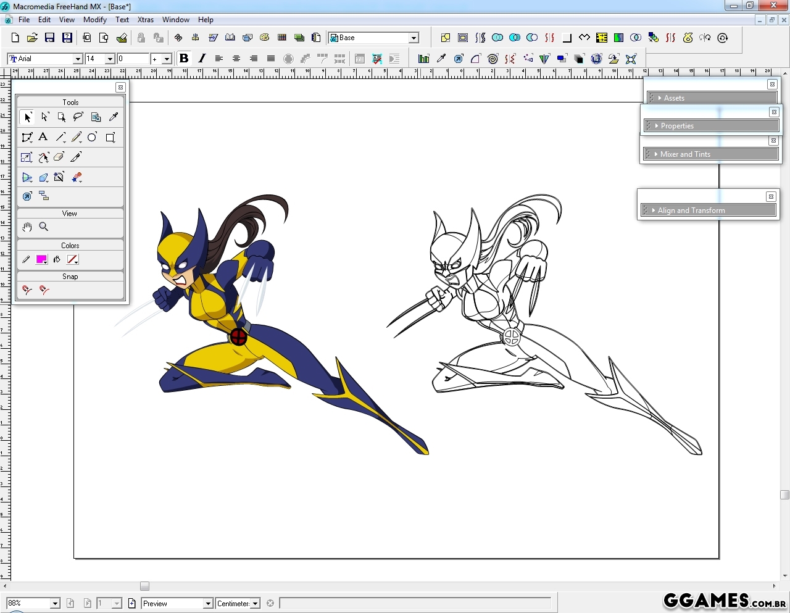Click the horizontal scrollbar thumb
Viewport: 790px width, 613px height.
click(144, 586)
